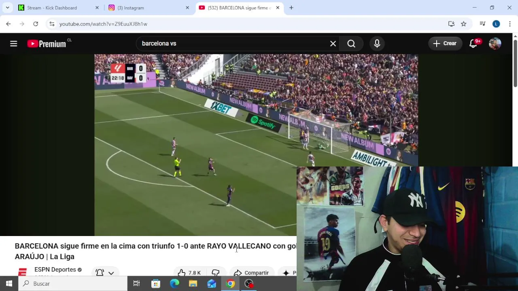Click the Buscar taskbar search box
The width and height of the screenshot is (518, 291).
tap(73, 284)
